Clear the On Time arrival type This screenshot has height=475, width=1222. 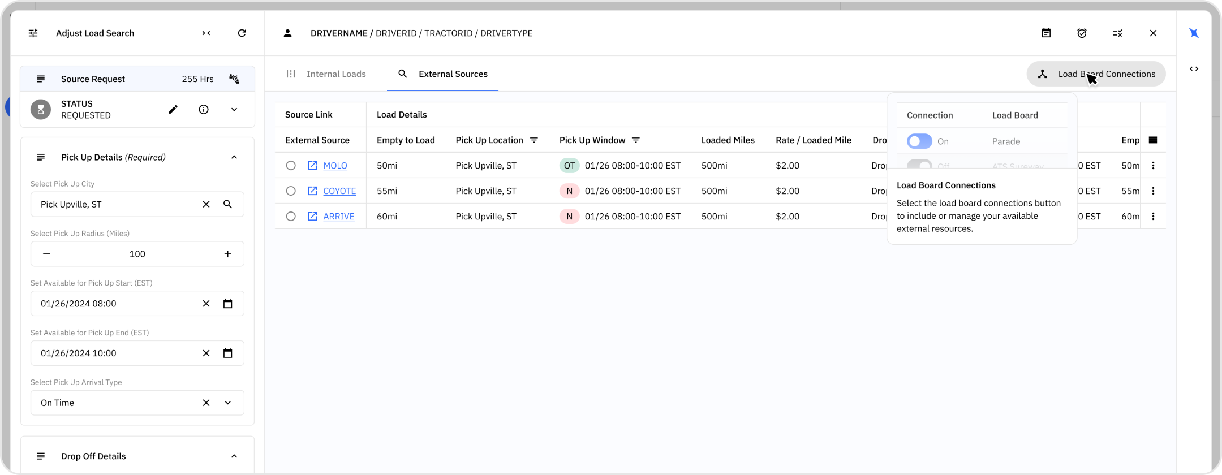[x=206, y=403]
